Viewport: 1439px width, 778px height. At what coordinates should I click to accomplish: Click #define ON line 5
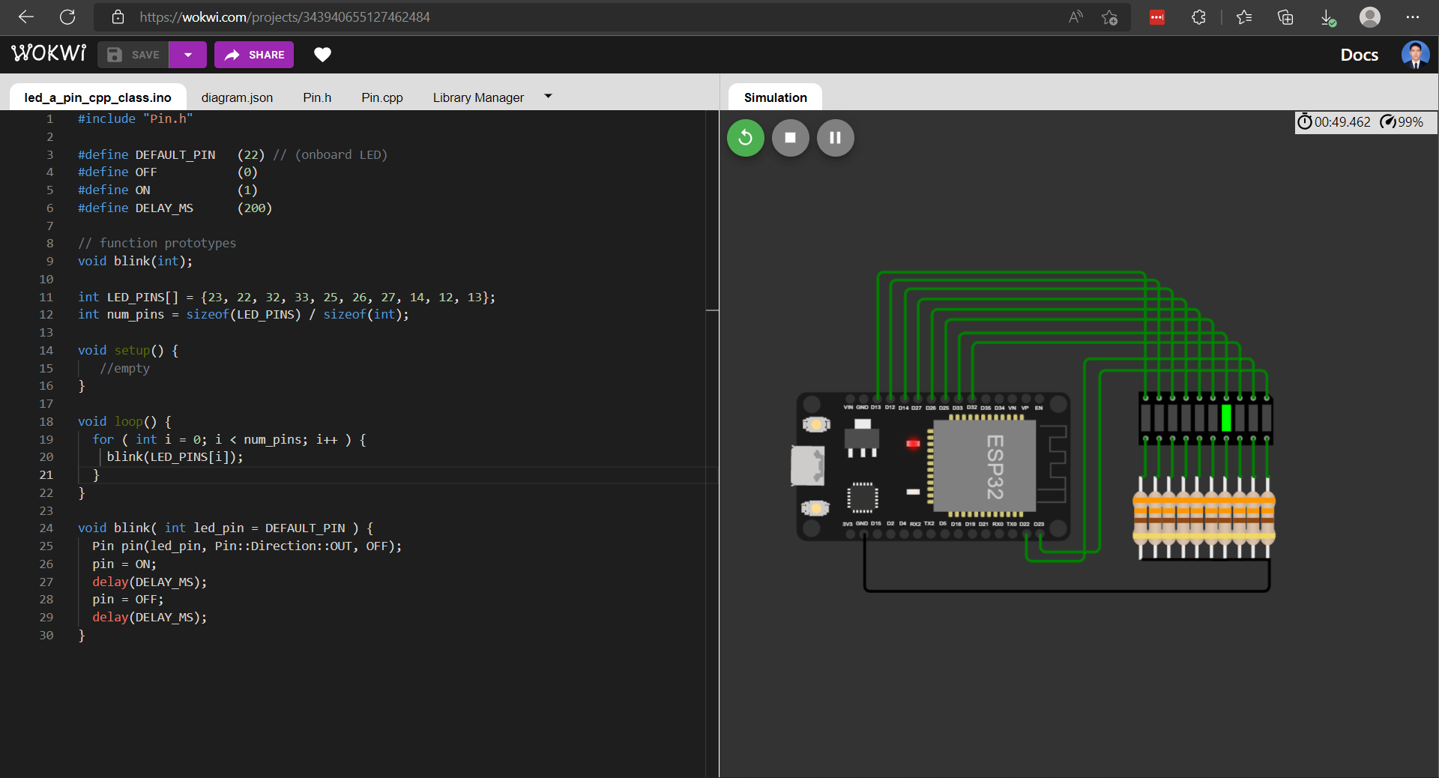167,190
